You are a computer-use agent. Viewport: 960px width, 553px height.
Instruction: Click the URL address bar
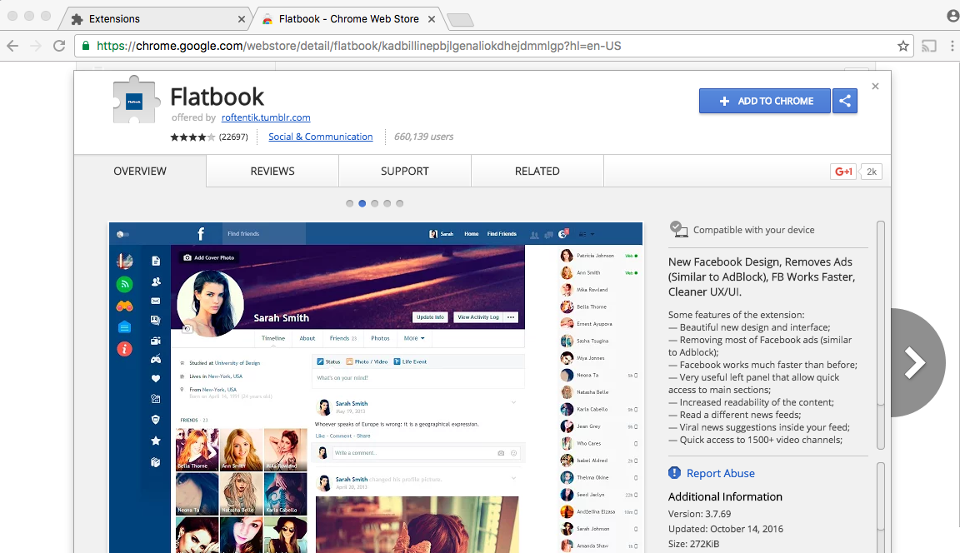495,46
